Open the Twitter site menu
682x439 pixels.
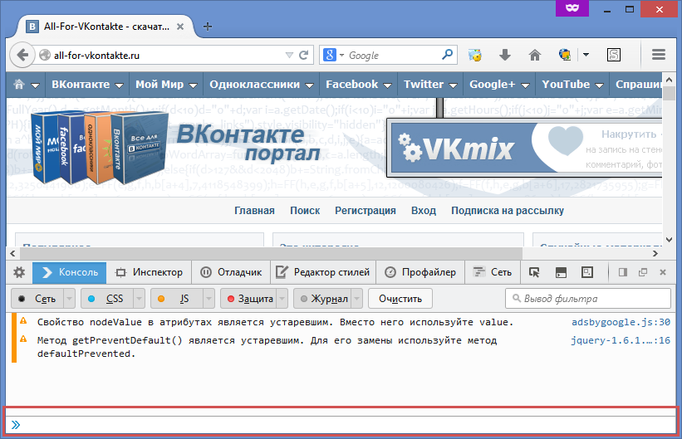[x=429, y=85]
